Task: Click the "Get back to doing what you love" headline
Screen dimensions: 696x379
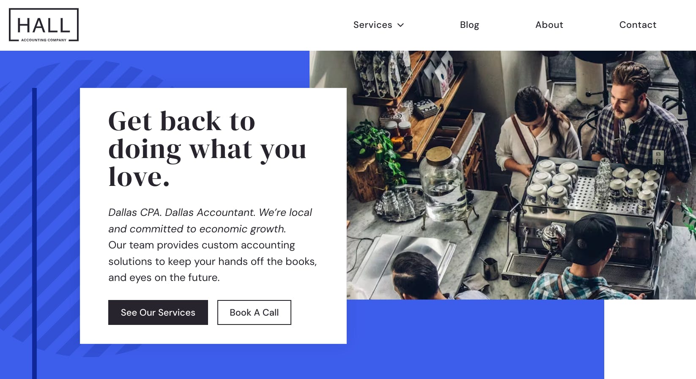Action: point(207,148)
